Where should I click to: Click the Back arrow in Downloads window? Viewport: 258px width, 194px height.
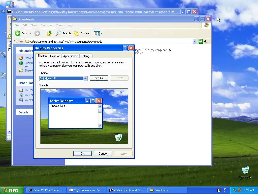18,33
